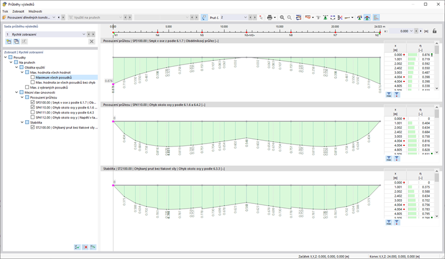
Task: Toggle the highlighted member pick icon left of 'Prut č.'
Action: tap(204, 18)
